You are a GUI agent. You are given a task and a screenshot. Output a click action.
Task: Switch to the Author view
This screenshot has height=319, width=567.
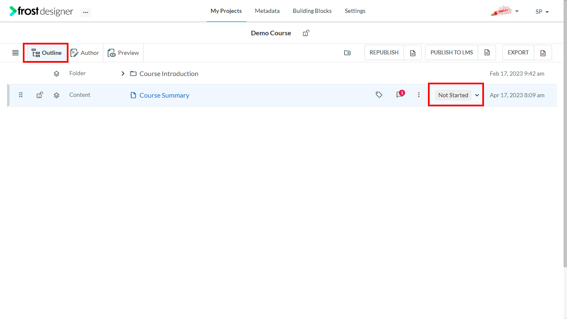85,53
